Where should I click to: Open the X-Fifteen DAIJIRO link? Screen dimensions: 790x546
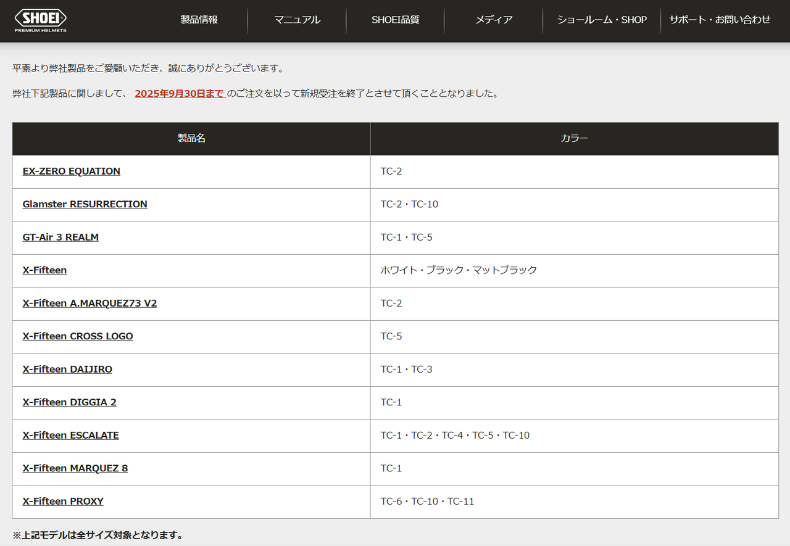tap(67, 370)
